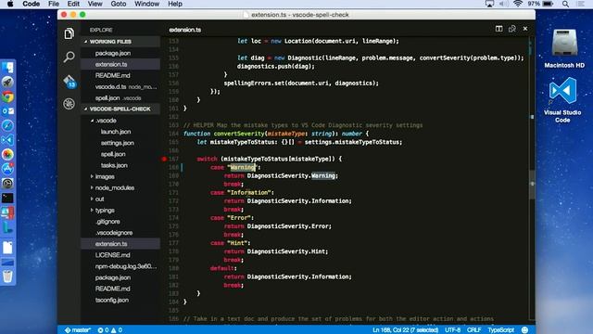Open the Goto menu
This screenshot has width=593, height=334.
coord(119,4)
